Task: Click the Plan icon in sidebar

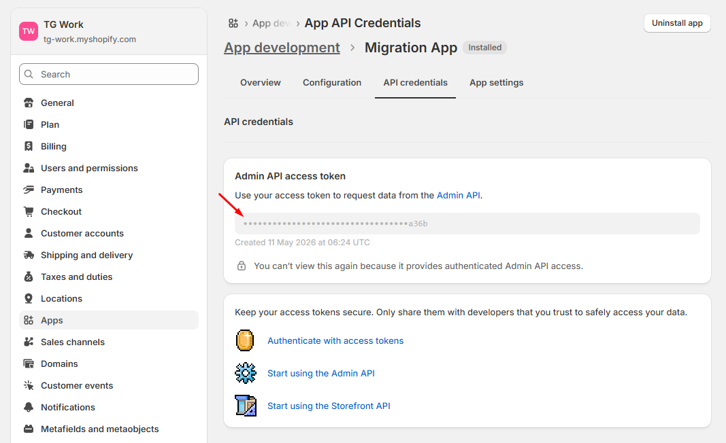Action: click(29, 124)
